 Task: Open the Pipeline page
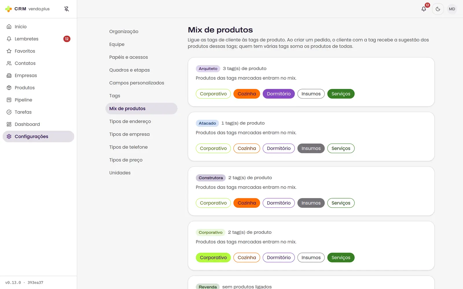(38, 100)
